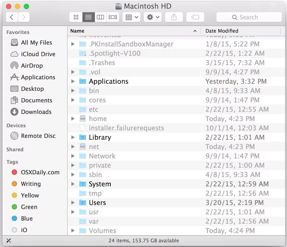Select the tmp folder
Image resolution: width=287 pixels, height=247 pixels.
click(176, 193)
